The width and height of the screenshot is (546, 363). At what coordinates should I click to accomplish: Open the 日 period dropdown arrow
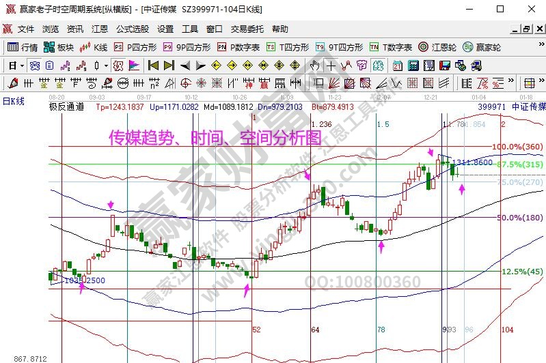[x=22, y=66]
